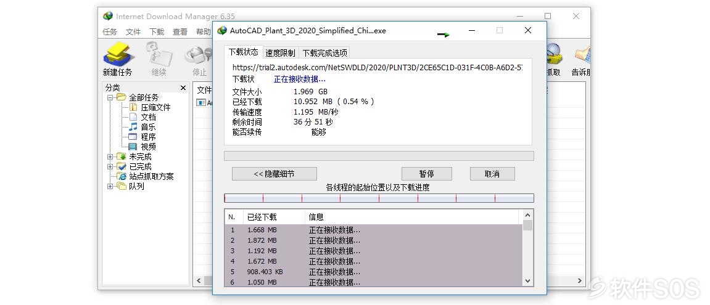Click main list horizontal scroll right arrow

click(580, 281)
